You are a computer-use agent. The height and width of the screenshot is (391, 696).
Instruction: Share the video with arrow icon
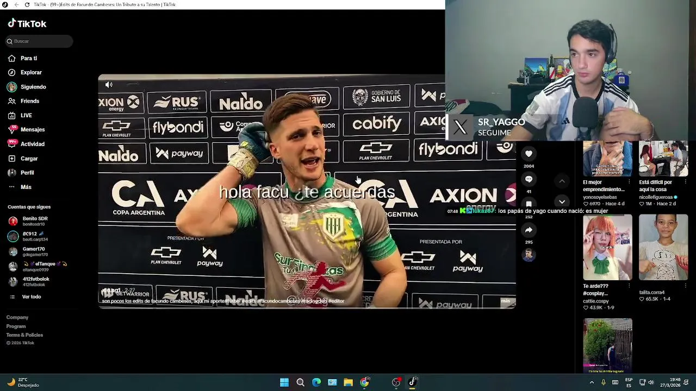pos(529,230)
